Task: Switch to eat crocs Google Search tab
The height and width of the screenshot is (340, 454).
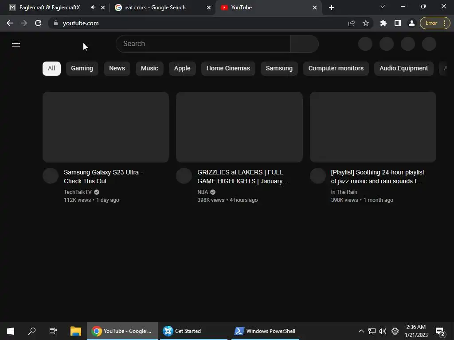Action: pyautogui.click(x=155, y=8)
